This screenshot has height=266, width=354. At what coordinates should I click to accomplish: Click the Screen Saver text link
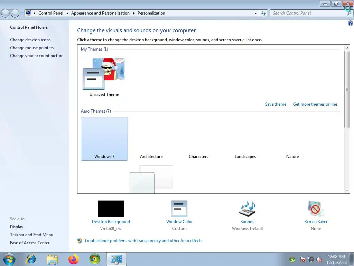[x=316, y=222]
